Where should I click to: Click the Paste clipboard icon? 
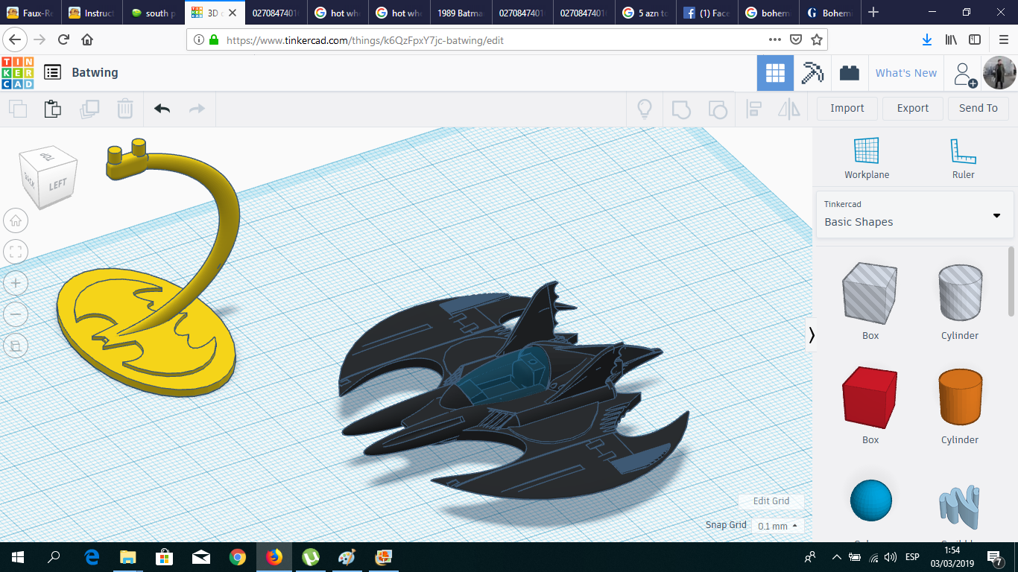pos(52,109)
